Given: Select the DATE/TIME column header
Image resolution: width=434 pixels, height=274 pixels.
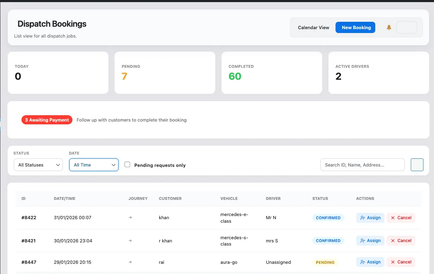Looking at the screenshot, I should click(x=64, y=198).
